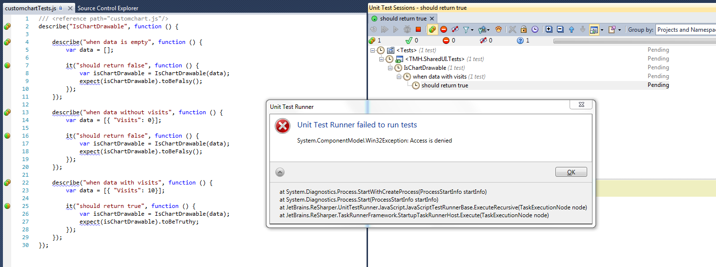Click the passed tests green check counter
The image size is (716, 267).
point(412,41)
